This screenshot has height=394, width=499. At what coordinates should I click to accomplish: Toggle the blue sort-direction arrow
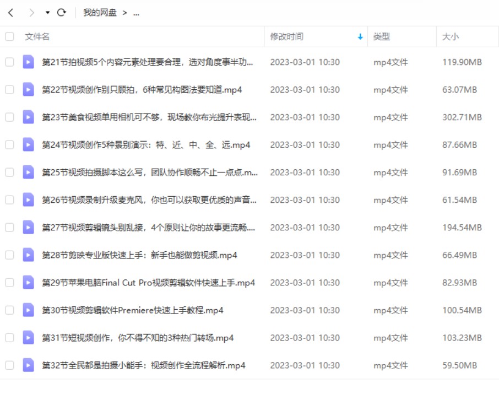pos(360,37)
